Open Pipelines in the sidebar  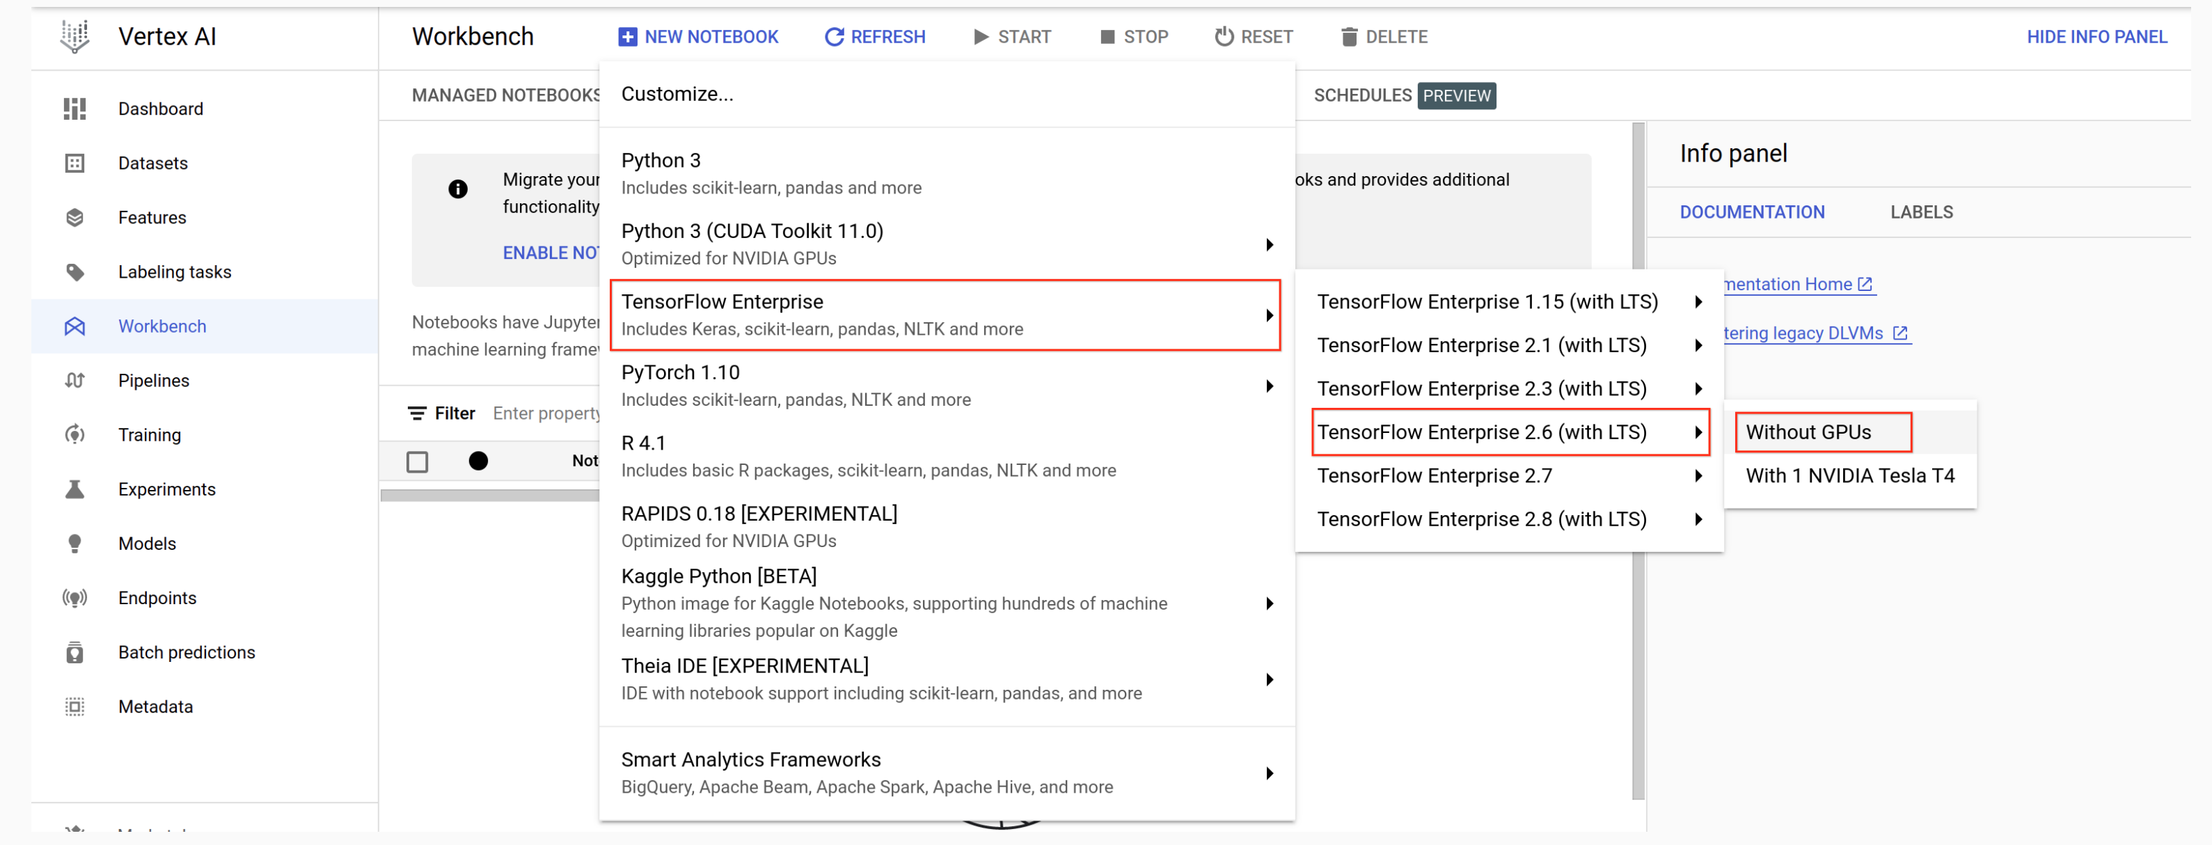[154, 381]
